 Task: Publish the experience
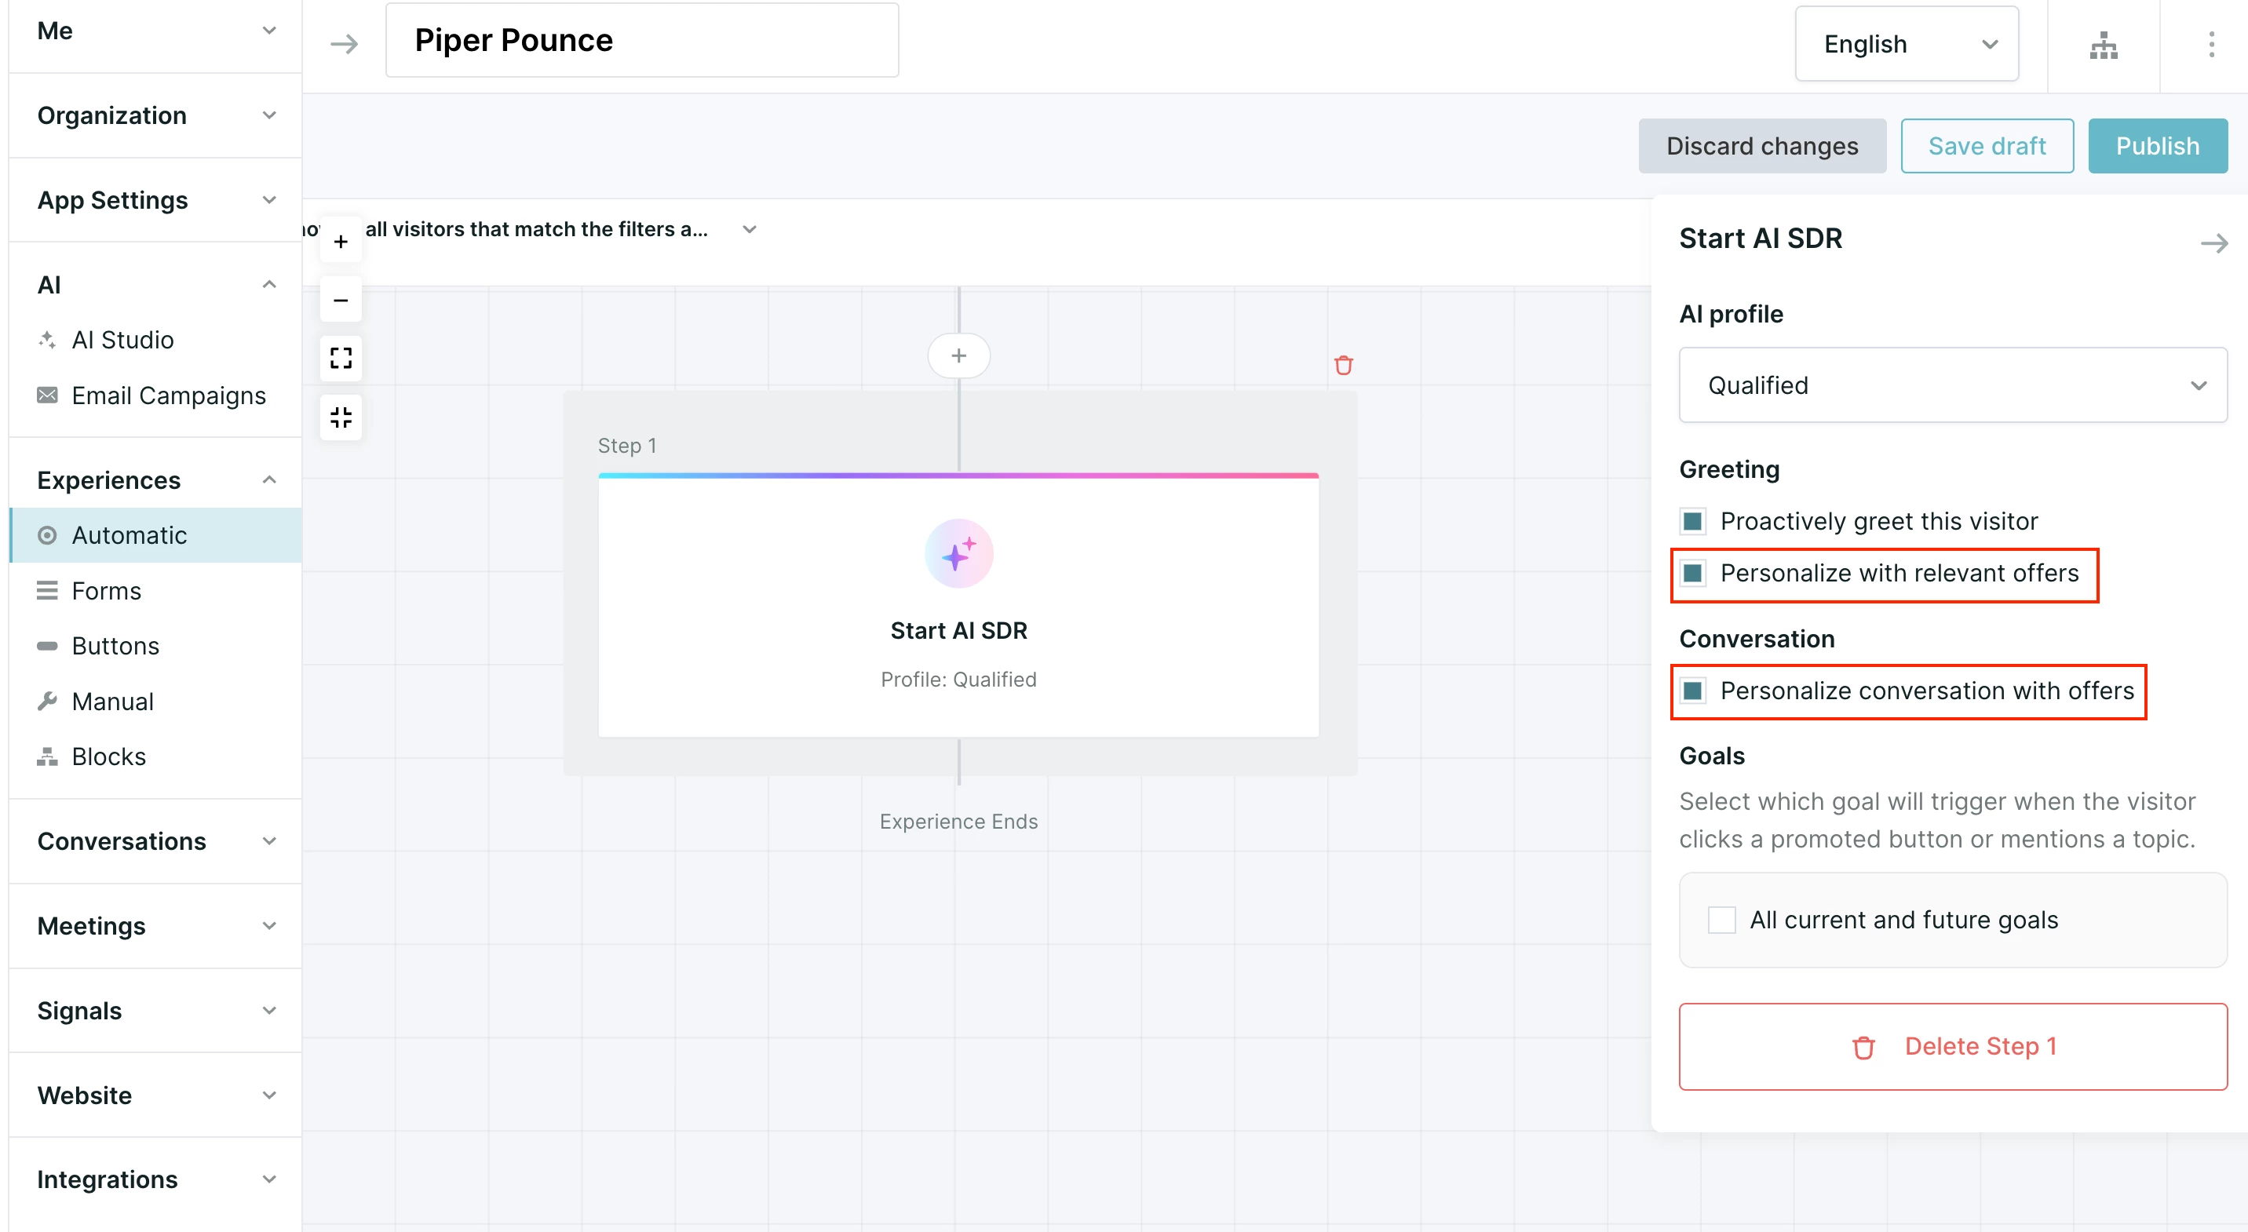(2157, 146)
